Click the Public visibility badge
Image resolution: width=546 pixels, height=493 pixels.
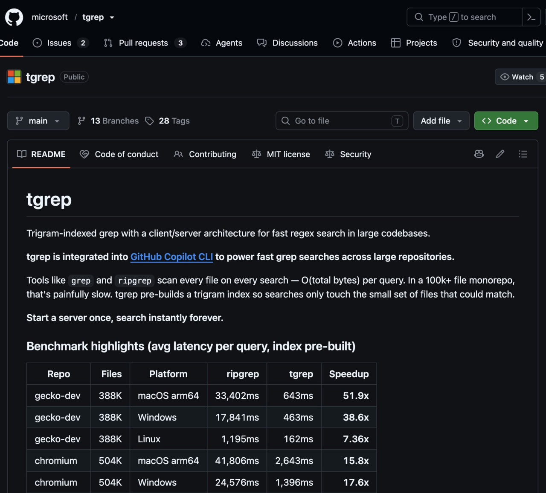[74, 77]
